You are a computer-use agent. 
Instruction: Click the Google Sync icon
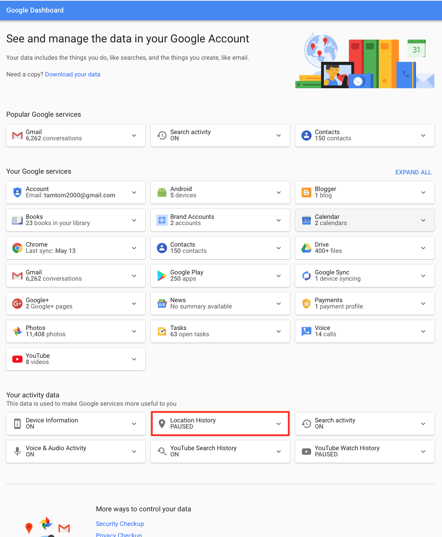coord(306,276)
